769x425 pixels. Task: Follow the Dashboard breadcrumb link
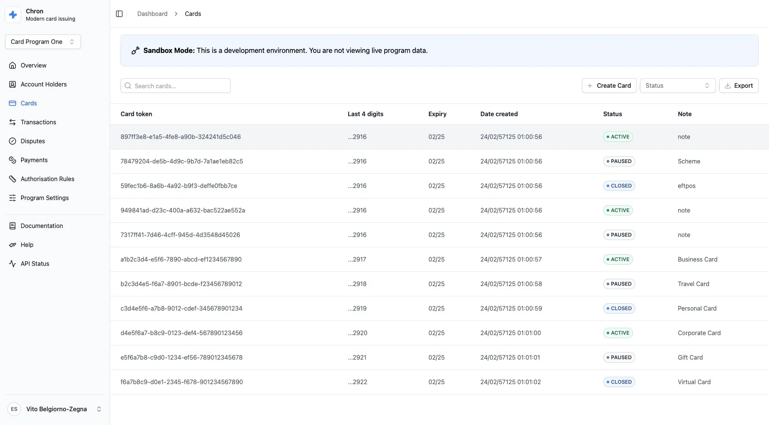(x=152, y=14)
